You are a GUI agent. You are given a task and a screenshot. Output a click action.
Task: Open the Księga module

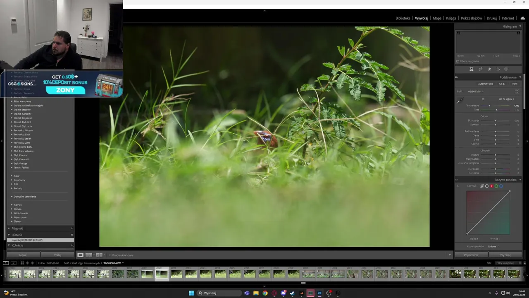pos(451,18)
